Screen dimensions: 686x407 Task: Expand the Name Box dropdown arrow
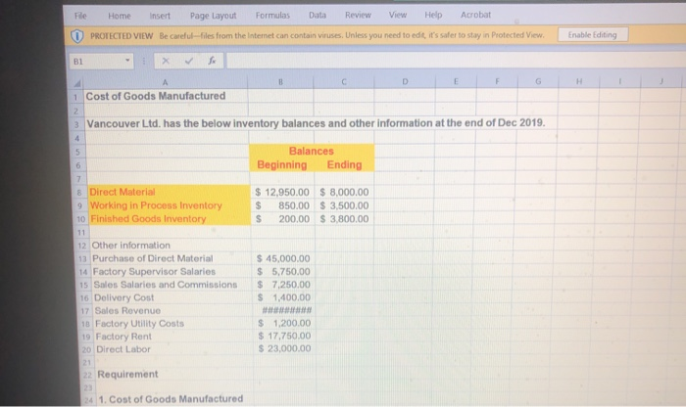pos(127,61)
